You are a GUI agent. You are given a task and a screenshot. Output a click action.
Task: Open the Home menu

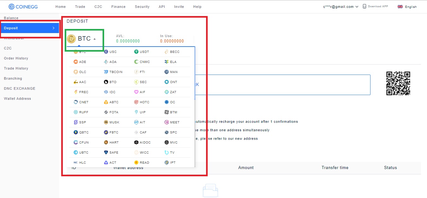click(x=61, y=7)
